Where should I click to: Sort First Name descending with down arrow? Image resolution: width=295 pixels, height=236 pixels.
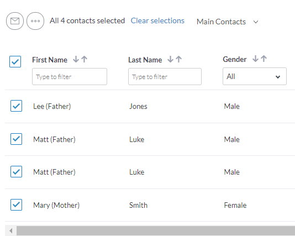[x=76, y=59]
